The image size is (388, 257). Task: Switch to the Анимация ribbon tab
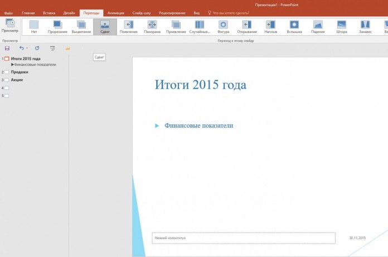115,12
